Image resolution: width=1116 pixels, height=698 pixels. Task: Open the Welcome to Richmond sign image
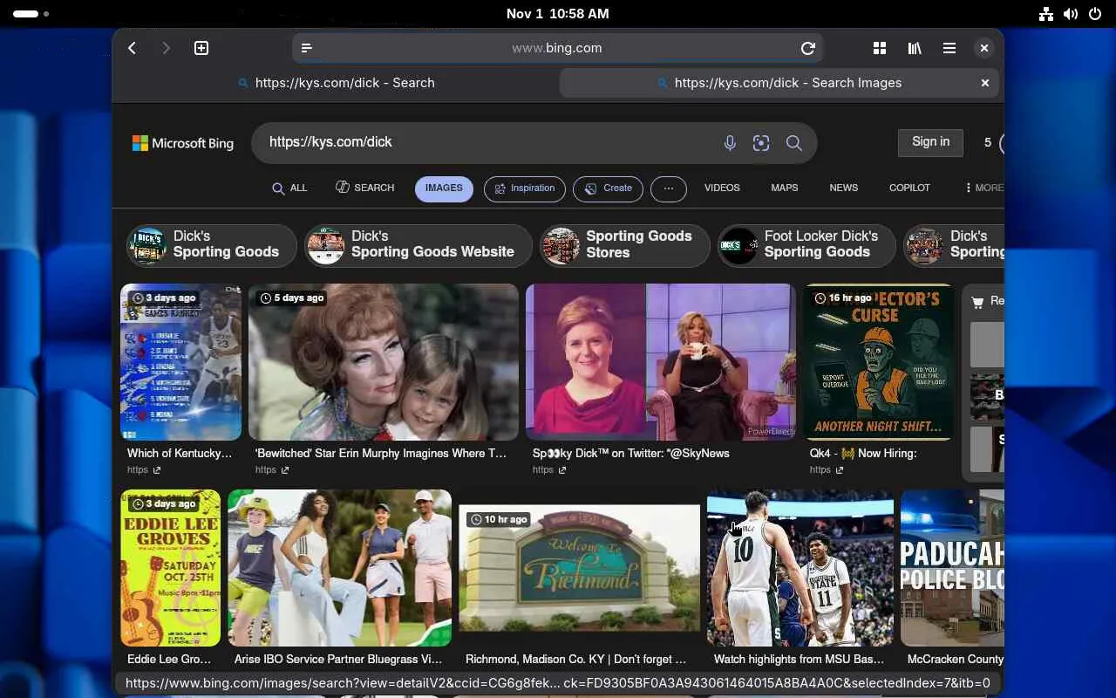point(580,568)
